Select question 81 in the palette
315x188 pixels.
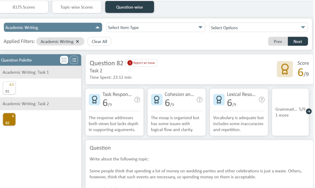9,88
